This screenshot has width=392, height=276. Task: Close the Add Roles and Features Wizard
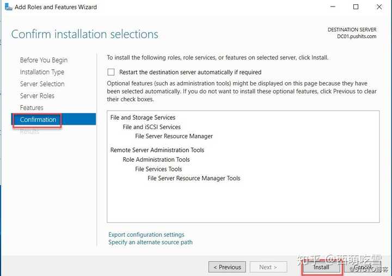pos(379,7)
